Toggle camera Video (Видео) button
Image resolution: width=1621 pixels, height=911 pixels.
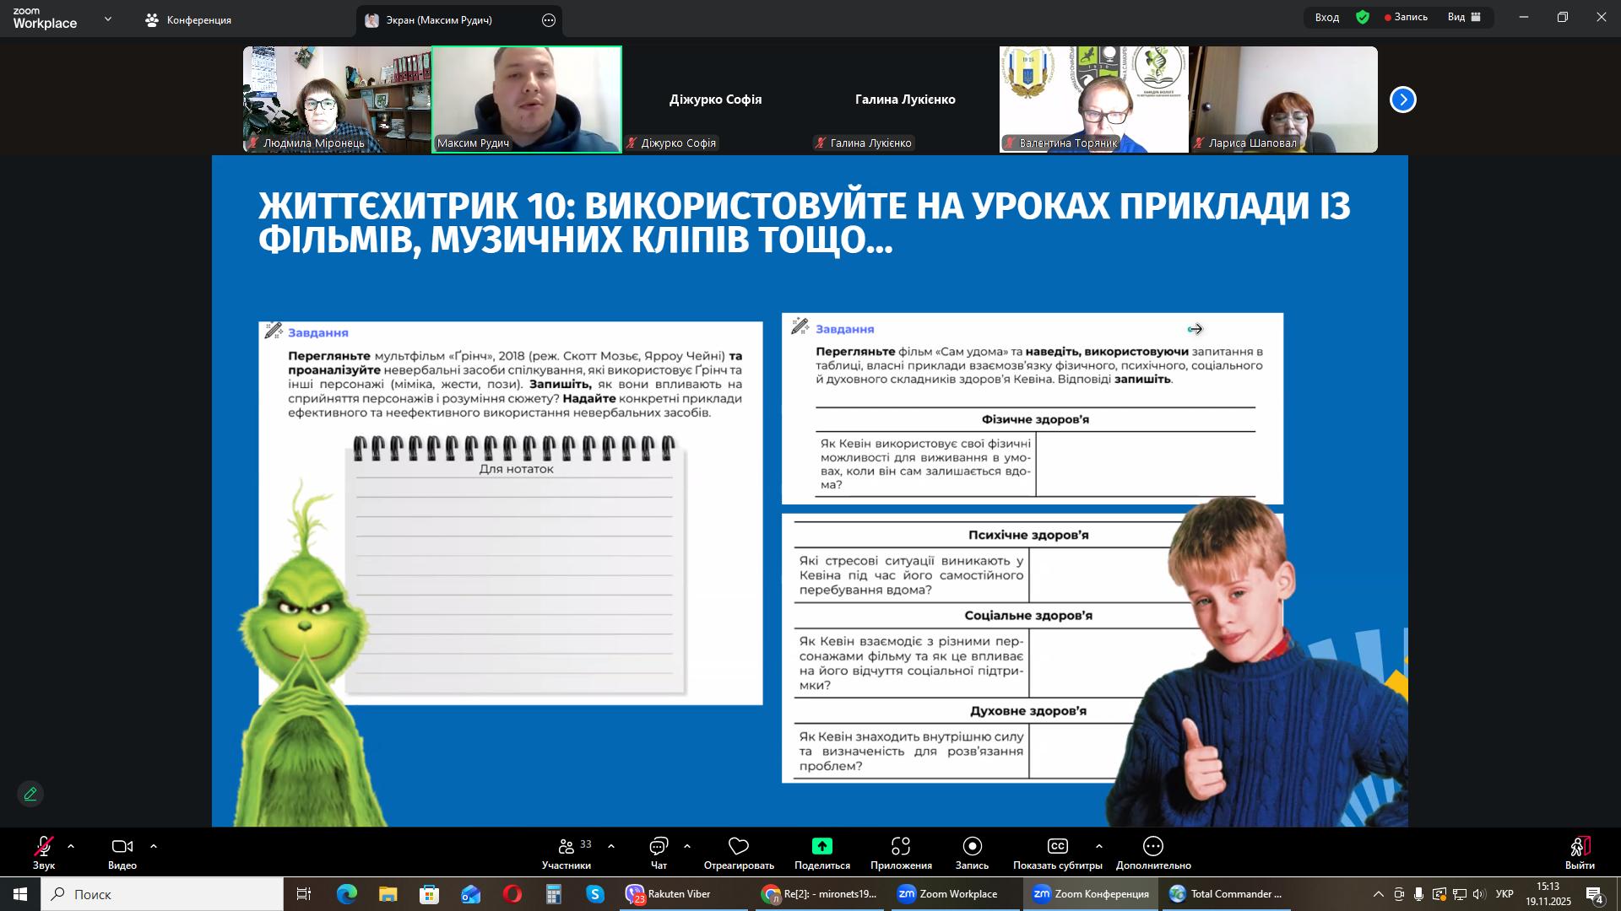[122, 846]
